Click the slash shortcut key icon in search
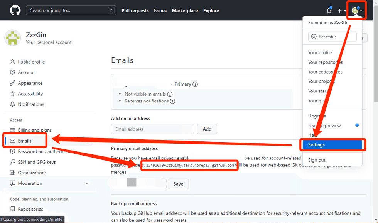The width and height of the screenshot is (378, 223). pyautogui.click(x=111, y=10)
